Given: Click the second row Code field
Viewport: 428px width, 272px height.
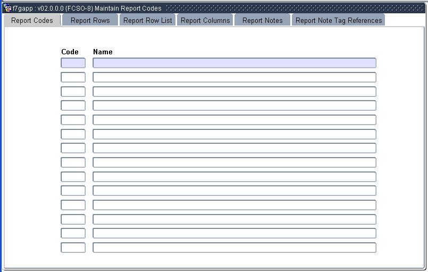Looking at the screenshot, I should point(73,77).
